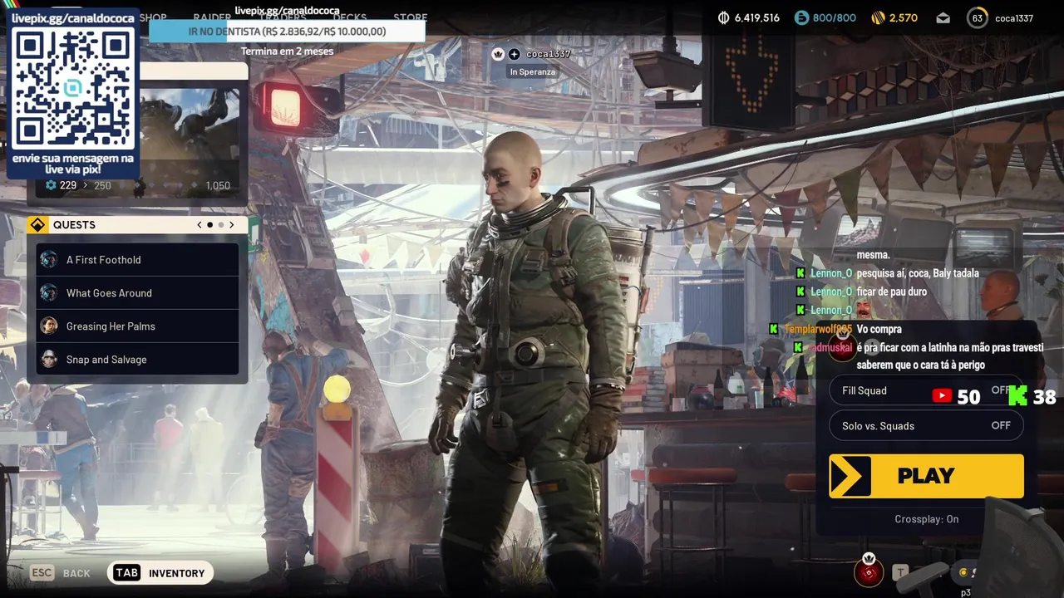The height and width of the screenshot is (598, 1064).
Task: Click coca1337 nameplate above the character
Action: pyautogui.click(x=549, y=54)
